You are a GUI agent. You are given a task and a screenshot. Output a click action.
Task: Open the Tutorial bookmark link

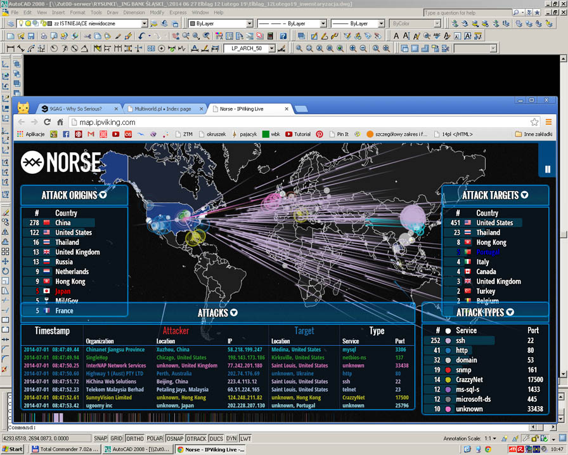tap(299, 134)
